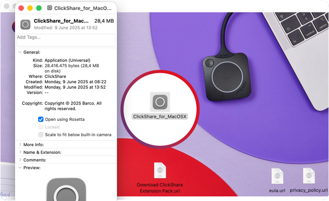Select the Download ClickShare Extension Pack.url file icon
This screenshot has height=201, width=329.
click(x=160, y=170)
